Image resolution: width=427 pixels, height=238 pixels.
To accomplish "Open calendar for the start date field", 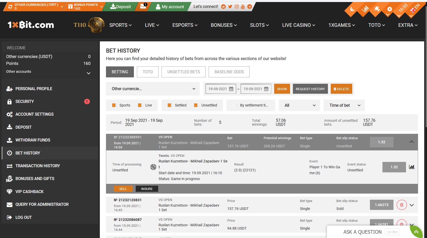I will [231, 89].
